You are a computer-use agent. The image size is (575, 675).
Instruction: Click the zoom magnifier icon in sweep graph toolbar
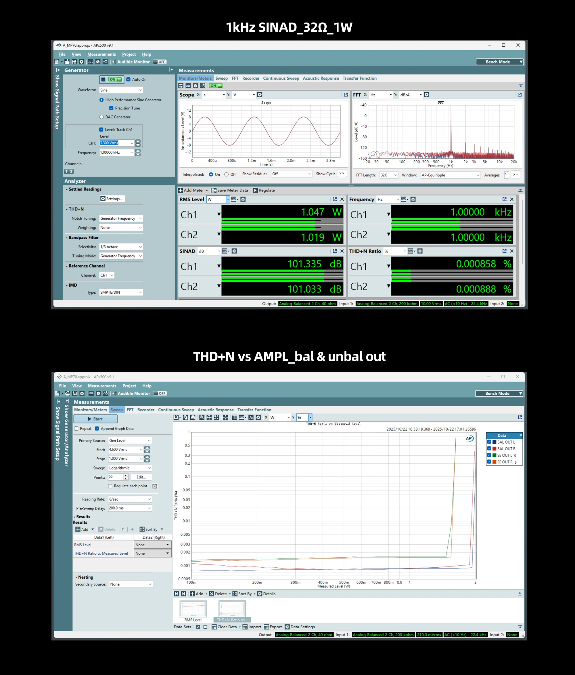click(x=202, y=417)
